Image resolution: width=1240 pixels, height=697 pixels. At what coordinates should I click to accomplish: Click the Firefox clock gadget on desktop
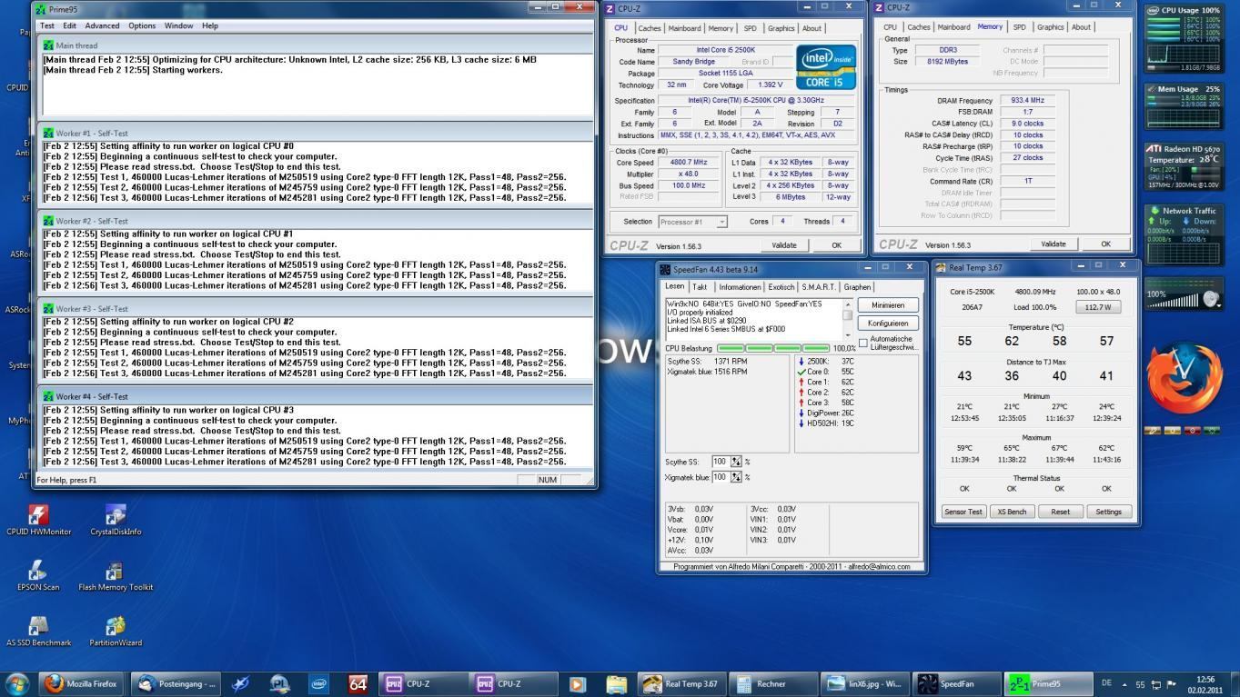1185,379
